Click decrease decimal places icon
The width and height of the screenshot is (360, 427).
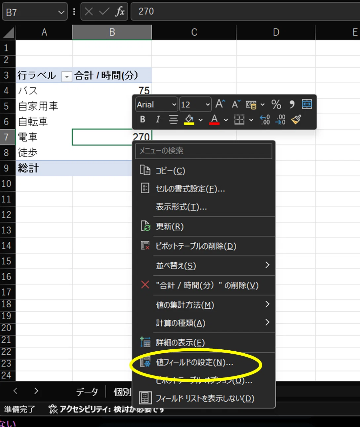click(x=280, y=119)
